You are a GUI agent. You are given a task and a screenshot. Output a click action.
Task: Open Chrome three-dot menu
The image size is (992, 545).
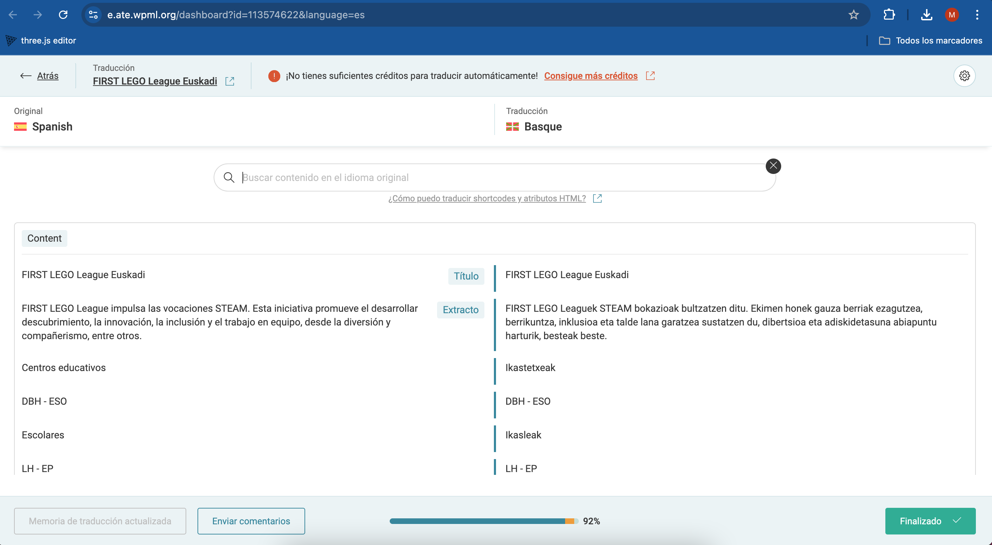click(977, 15)
